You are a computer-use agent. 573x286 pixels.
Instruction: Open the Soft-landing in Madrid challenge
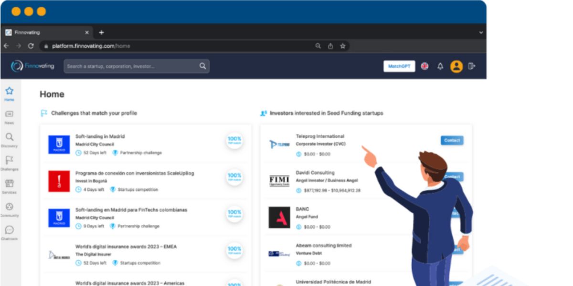[100, 136]
